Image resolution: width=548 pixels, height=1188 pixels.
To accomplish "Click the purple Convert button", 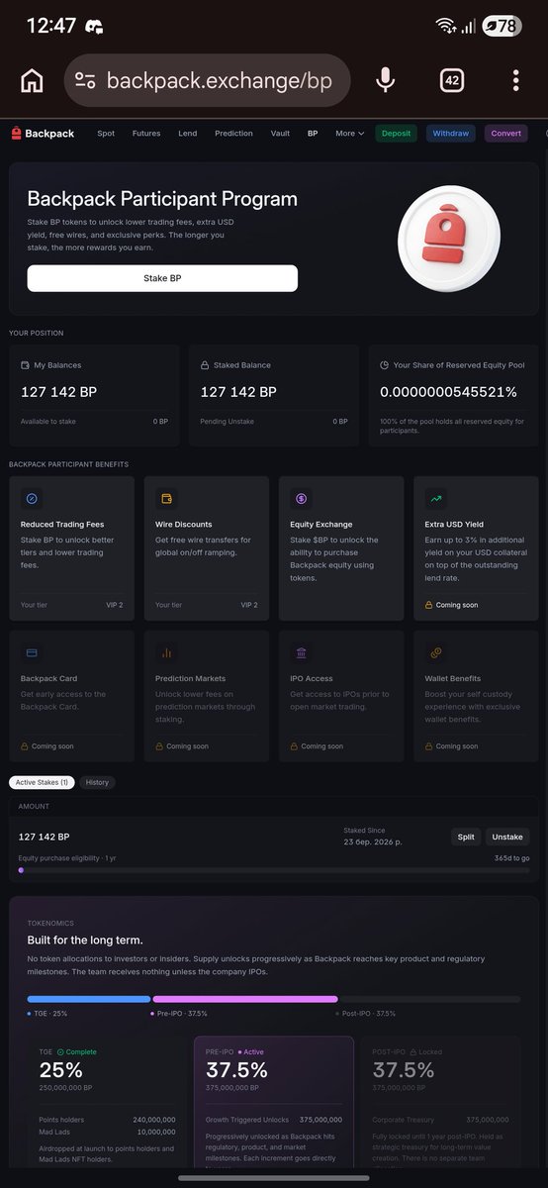I will tap(506, 134).
